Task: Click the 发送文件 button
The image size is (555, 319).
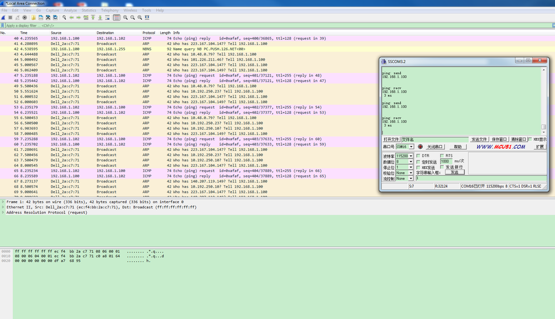Action: coord(479,140)
